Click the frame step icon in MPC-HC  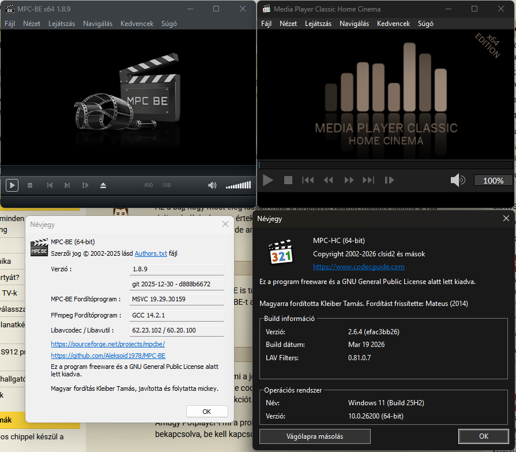(389, 180)
